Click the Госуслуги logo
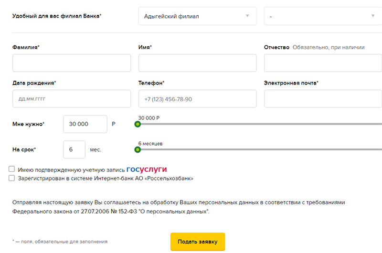 pyautogui.click(x=147, y=169)
